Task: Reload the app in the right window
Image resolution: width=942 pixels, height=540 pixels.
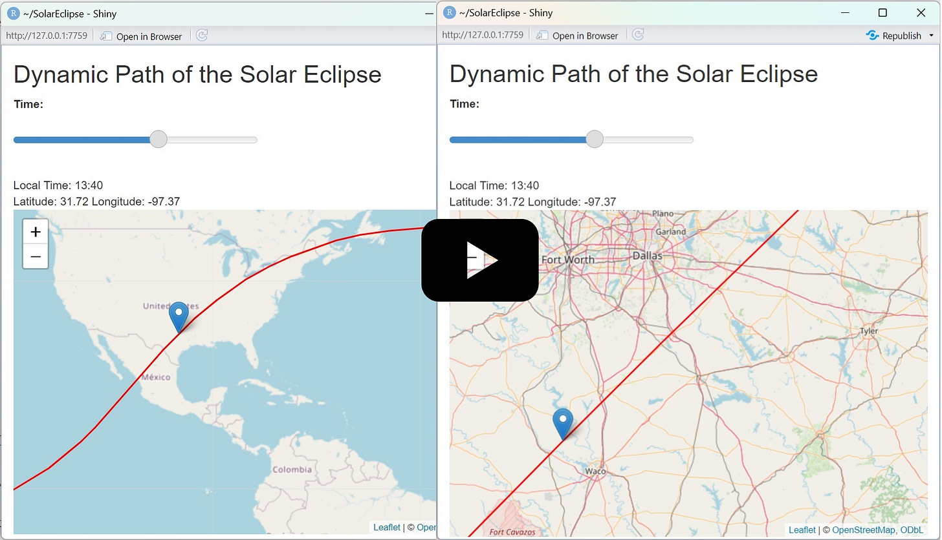Action: click(638, 35)
